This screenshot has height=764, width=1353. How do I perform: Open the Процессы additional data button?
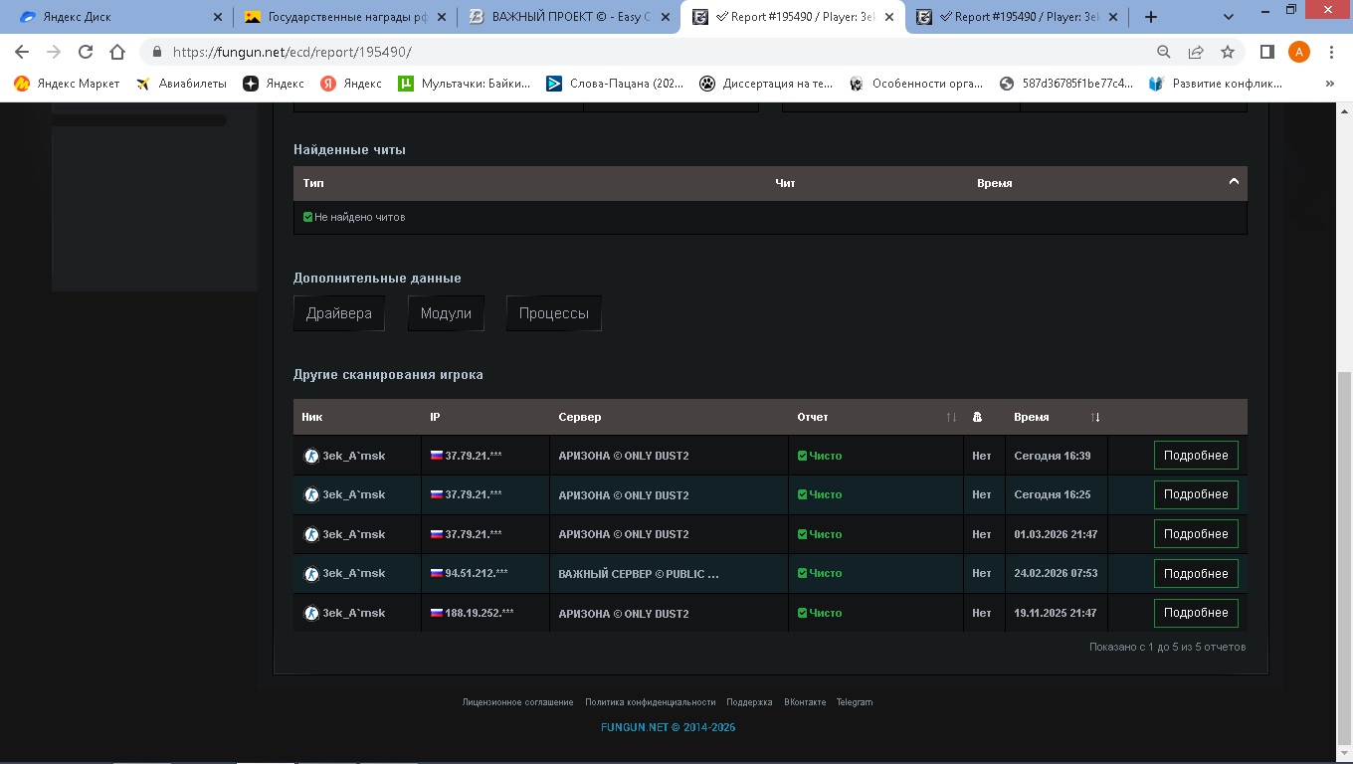[x=553, y=313]
